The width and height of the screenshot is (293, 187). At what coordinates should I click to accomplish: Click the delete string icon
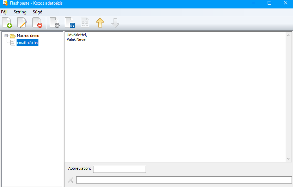coord(37,23)
